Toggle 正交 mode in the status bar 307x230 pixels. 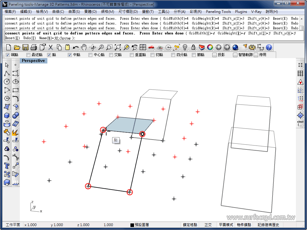[208, 225]
